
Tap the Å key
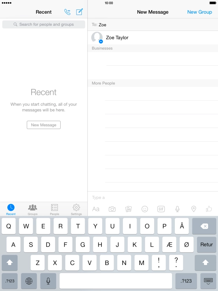click(x=182, y=226)
